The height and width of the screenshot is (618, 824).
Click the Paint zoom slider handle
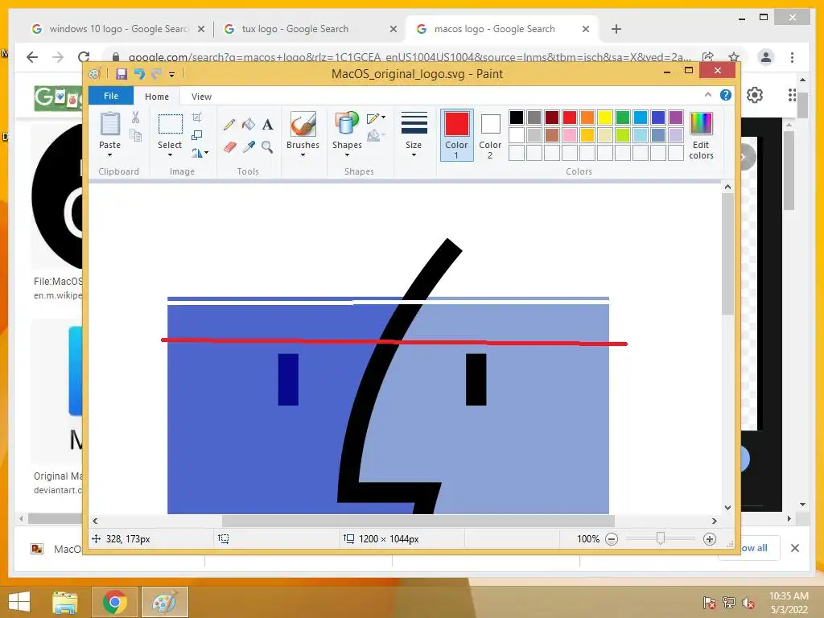[661, 538]
